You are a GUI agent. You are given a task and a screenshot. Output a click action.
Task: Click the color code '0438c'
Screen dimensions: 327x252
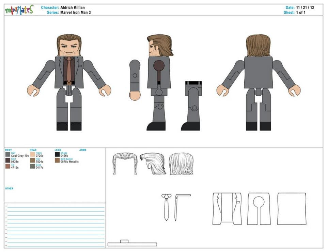tap(15, 162)
